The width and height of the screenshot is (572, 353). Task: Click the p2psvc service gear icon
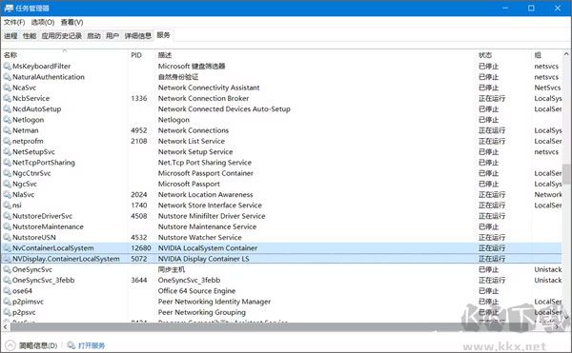[x=7, y=312]
